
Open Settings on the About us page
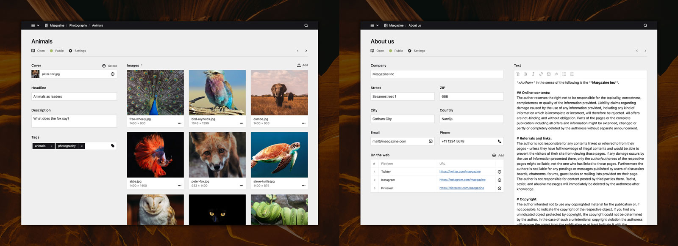pyautogui.click(x=417, y=51)
